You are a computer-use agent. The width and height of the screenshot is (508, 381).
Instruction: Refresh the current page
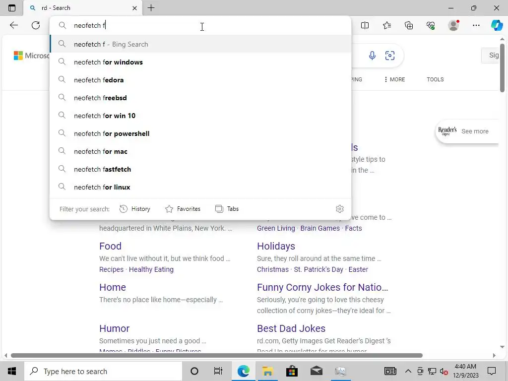tap(36, 25)
